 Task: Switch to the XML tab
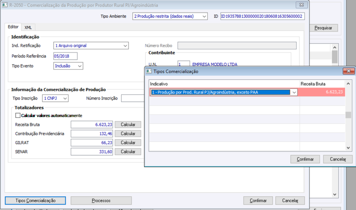(x=28, y=28)
